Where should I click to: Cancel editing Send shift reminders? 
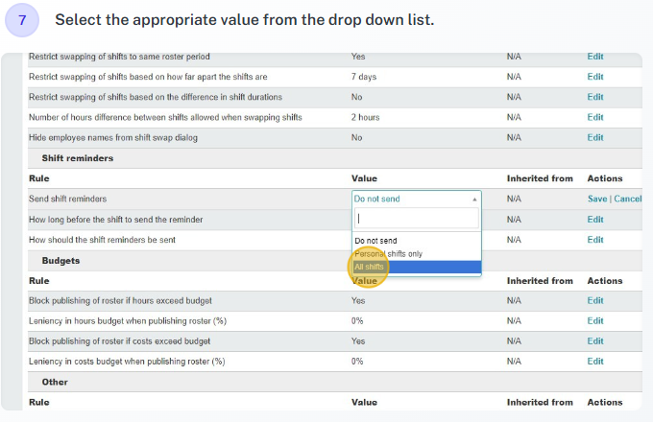click(x=628, y=199)
